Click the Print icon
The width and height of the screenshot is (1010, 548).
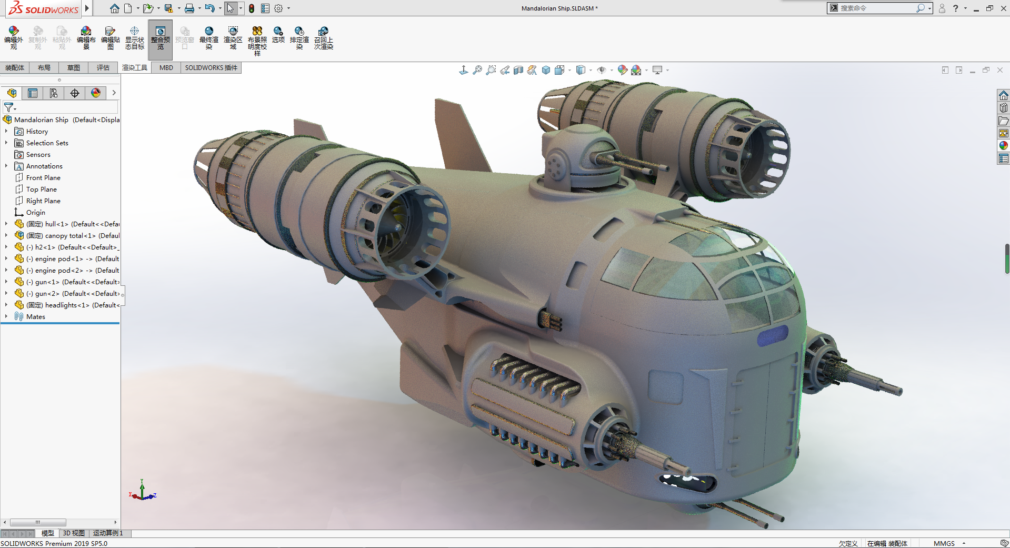(x=189, y=8)
